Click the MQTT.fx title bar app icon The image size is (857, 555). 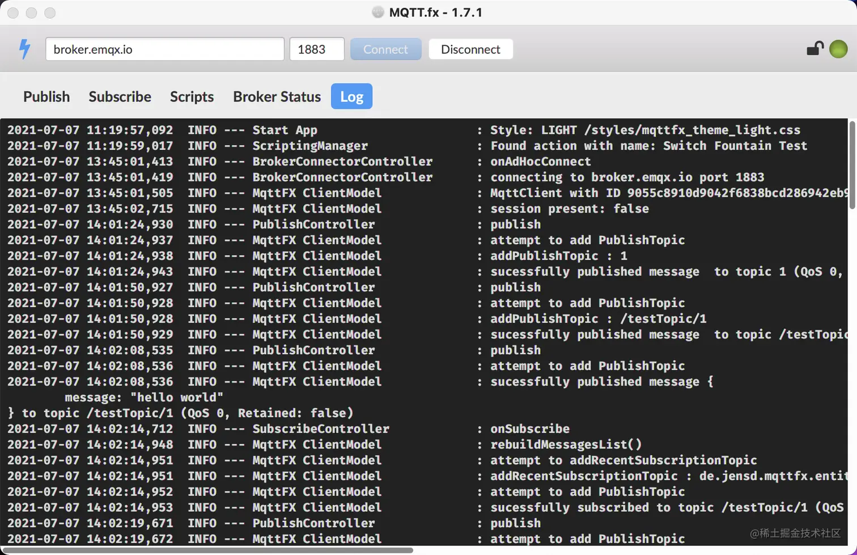point(377,12)
